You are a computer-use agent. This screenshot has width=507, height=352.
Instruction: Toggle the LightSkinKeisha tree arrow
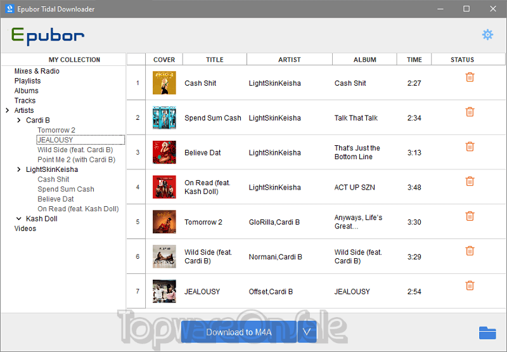[x=19, y=169]
